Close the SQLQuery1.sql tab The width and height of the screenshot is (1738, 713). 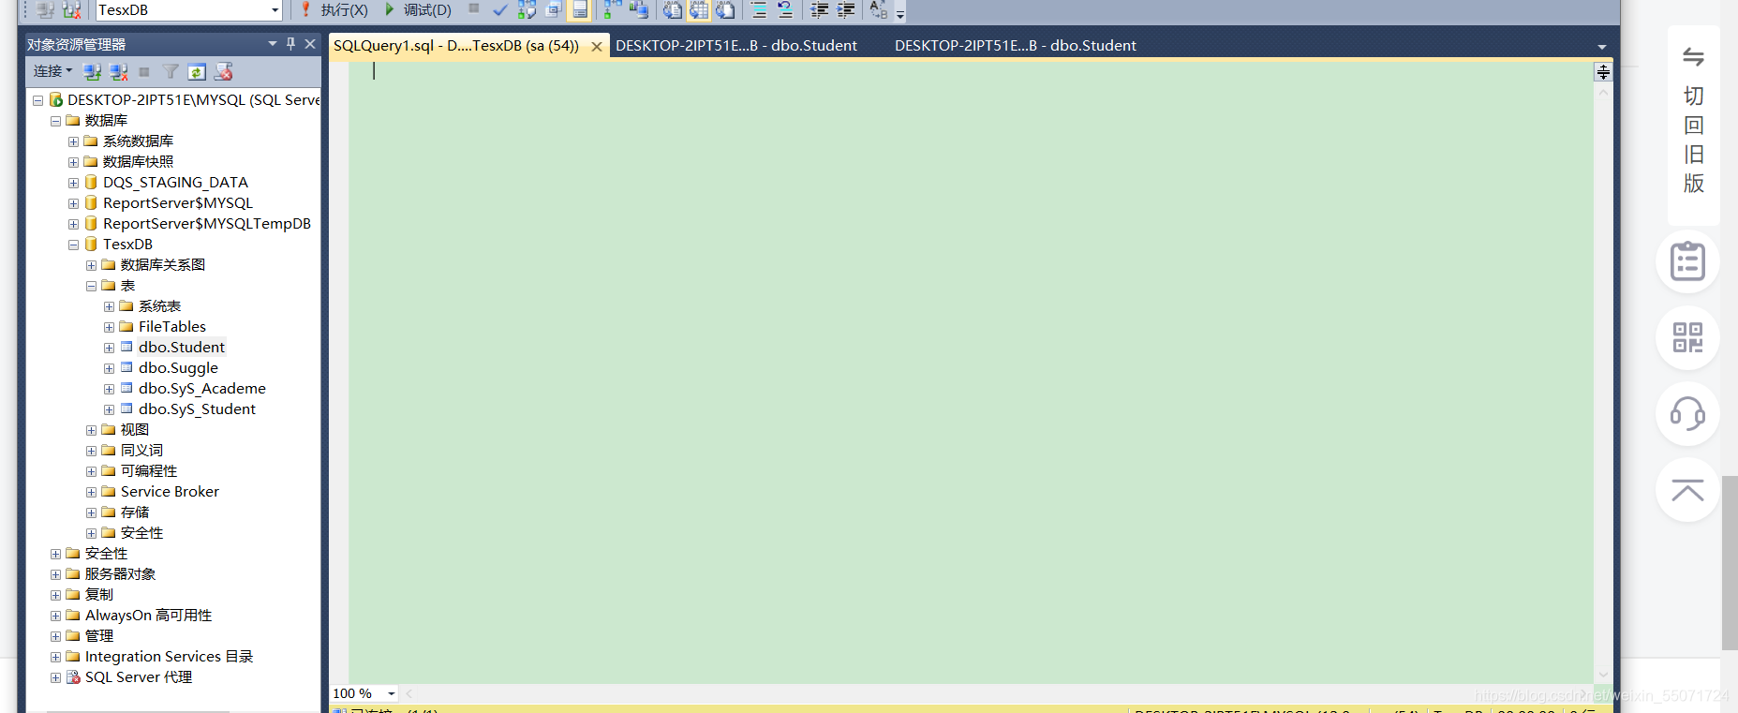(x=597, y=46)
